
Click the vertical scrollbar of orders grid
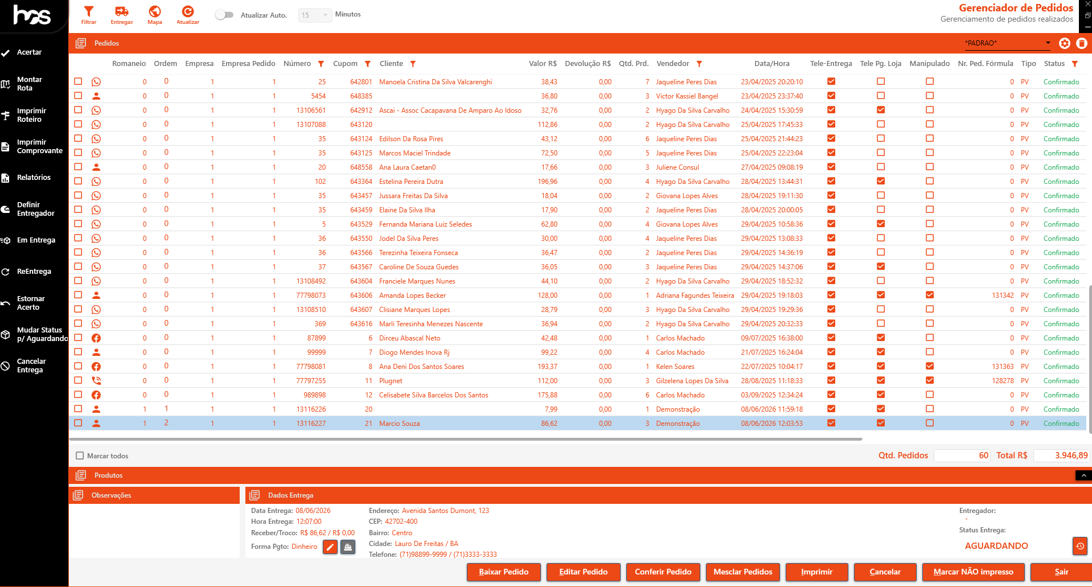(1090, 359)
